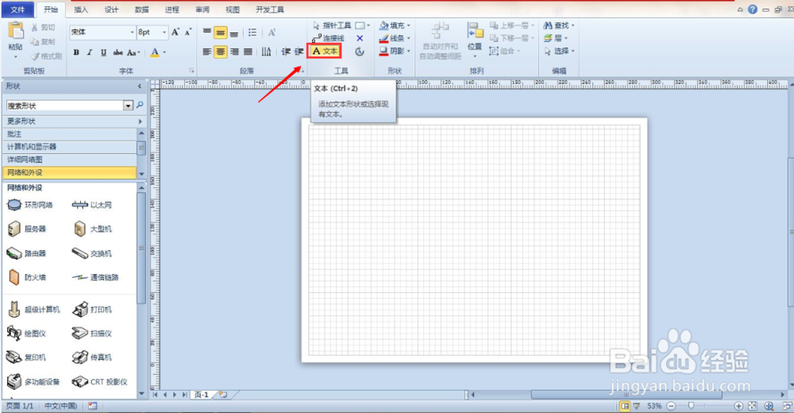Screen dimensions: 794x413
Task: Toggle align text right
Action: click(x=234, y=52)
